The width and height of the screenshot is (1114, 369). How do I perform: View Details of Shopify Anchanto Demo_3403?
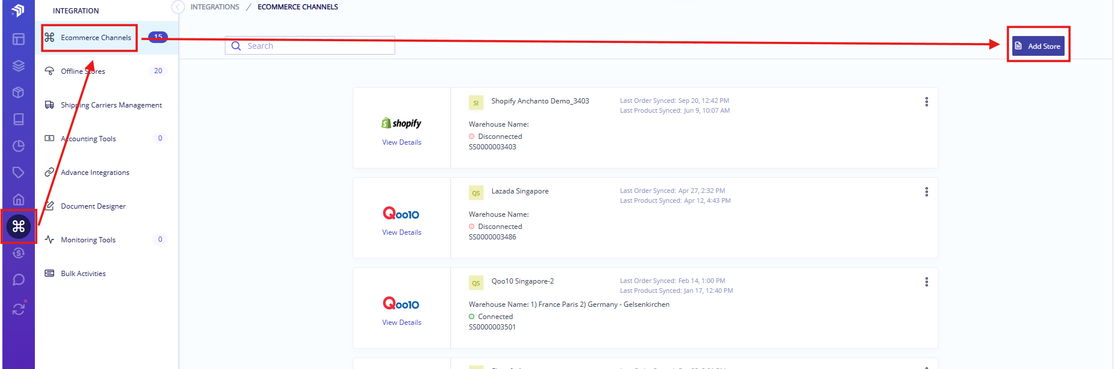pos(402,142)
